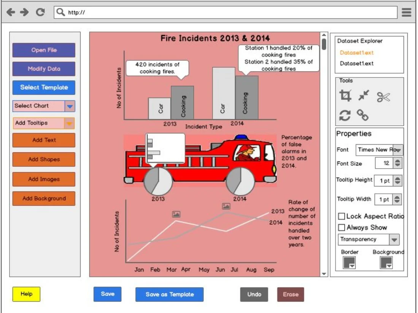Select the Scissors cut tool
The width and height of the screenshot is (418, 313).
(383, 97)
